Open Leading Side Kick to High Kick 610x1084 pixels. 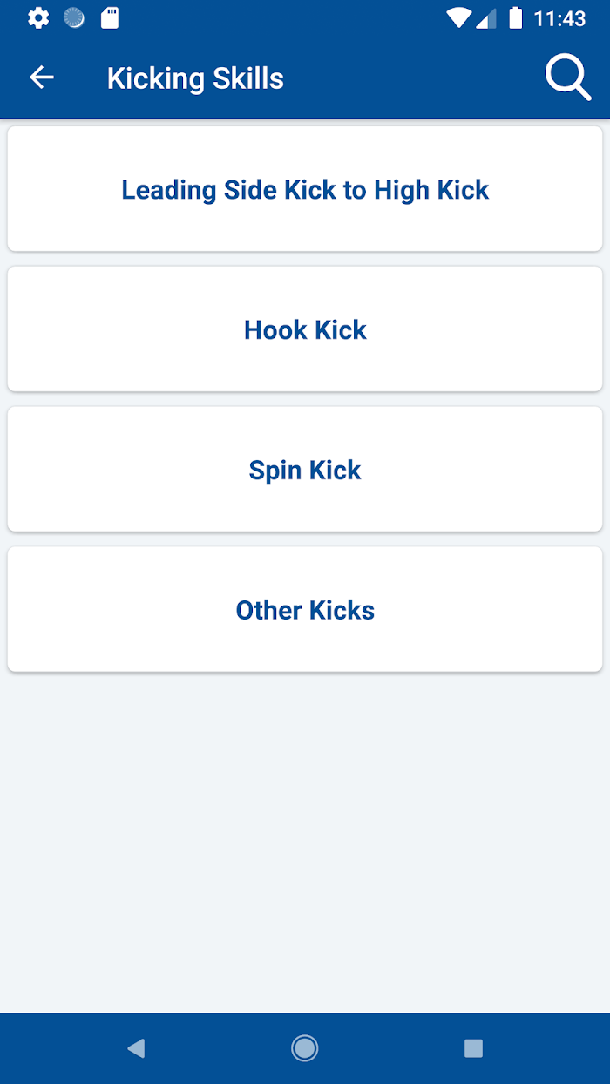[305, 190]
